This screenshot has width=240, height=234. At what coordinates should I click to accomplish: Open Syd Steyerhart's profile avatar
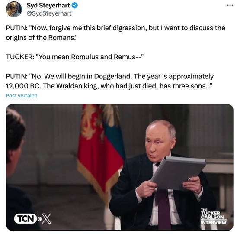14,10
